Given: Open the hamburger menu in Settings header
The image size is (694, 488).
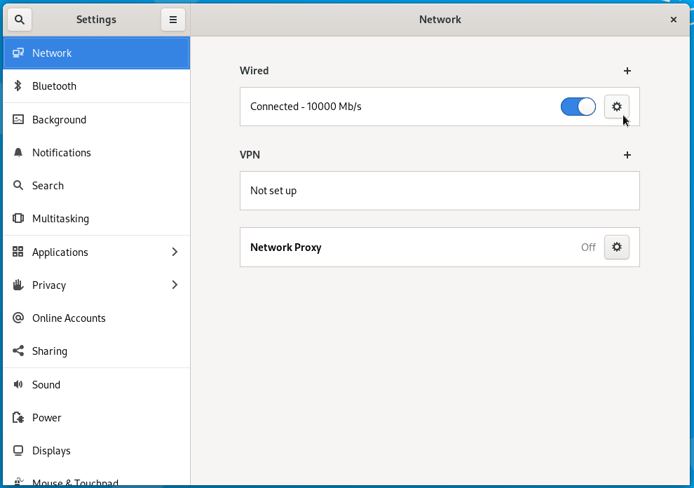Looking at the screenshot, I should pyautogui.click(x=173, y=20).
